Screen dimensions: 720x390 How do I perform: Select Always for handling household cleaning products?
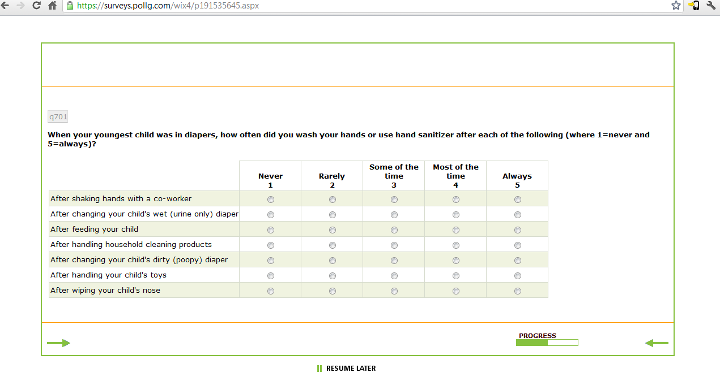[517, 245]
